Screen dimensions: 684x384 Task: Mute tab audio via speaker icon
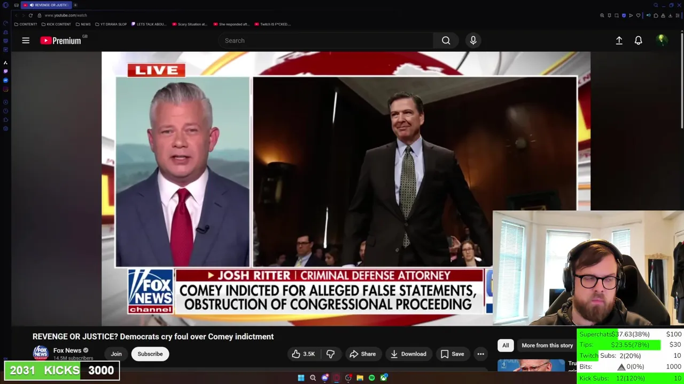point(648,15)
